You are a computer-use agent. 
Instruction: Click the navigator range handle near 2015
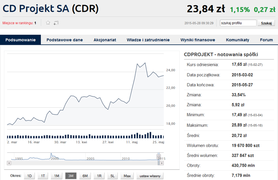click(159, 156)
